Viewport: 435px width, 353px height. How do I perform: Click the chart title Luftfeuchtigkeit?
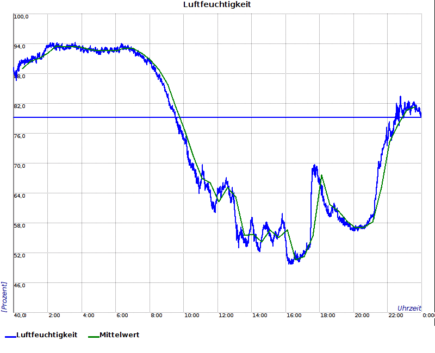(x=217, y=5)
